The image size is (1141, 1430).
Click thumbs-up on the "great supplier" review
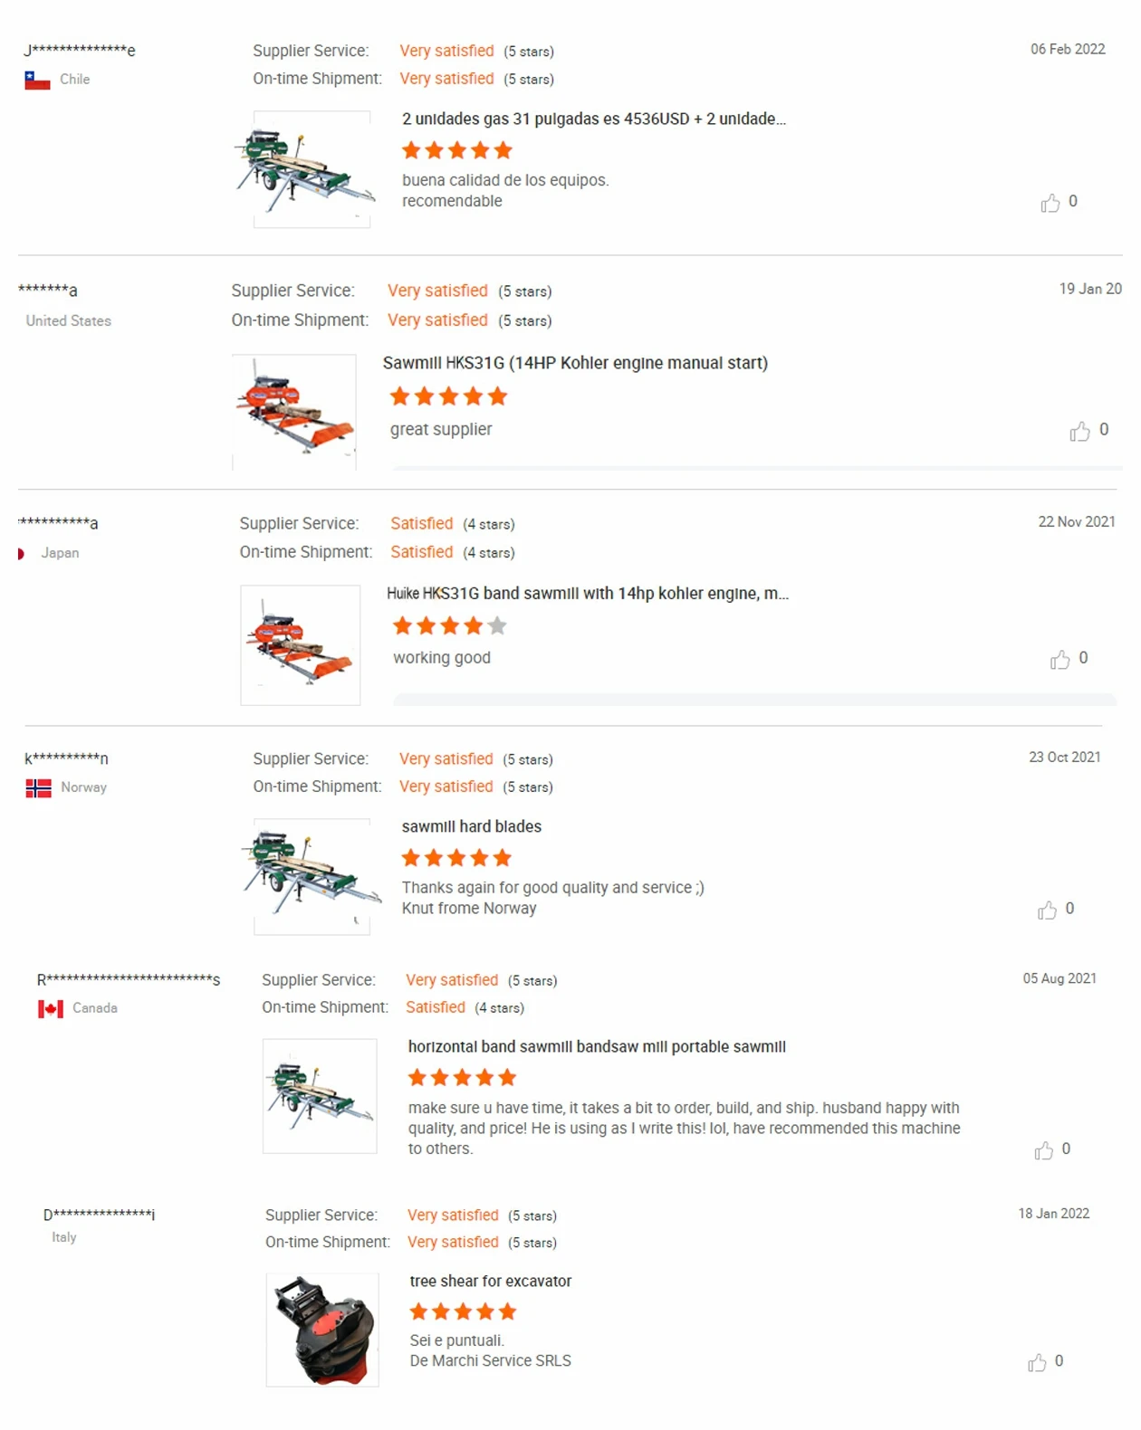(x=1079, y=432)
